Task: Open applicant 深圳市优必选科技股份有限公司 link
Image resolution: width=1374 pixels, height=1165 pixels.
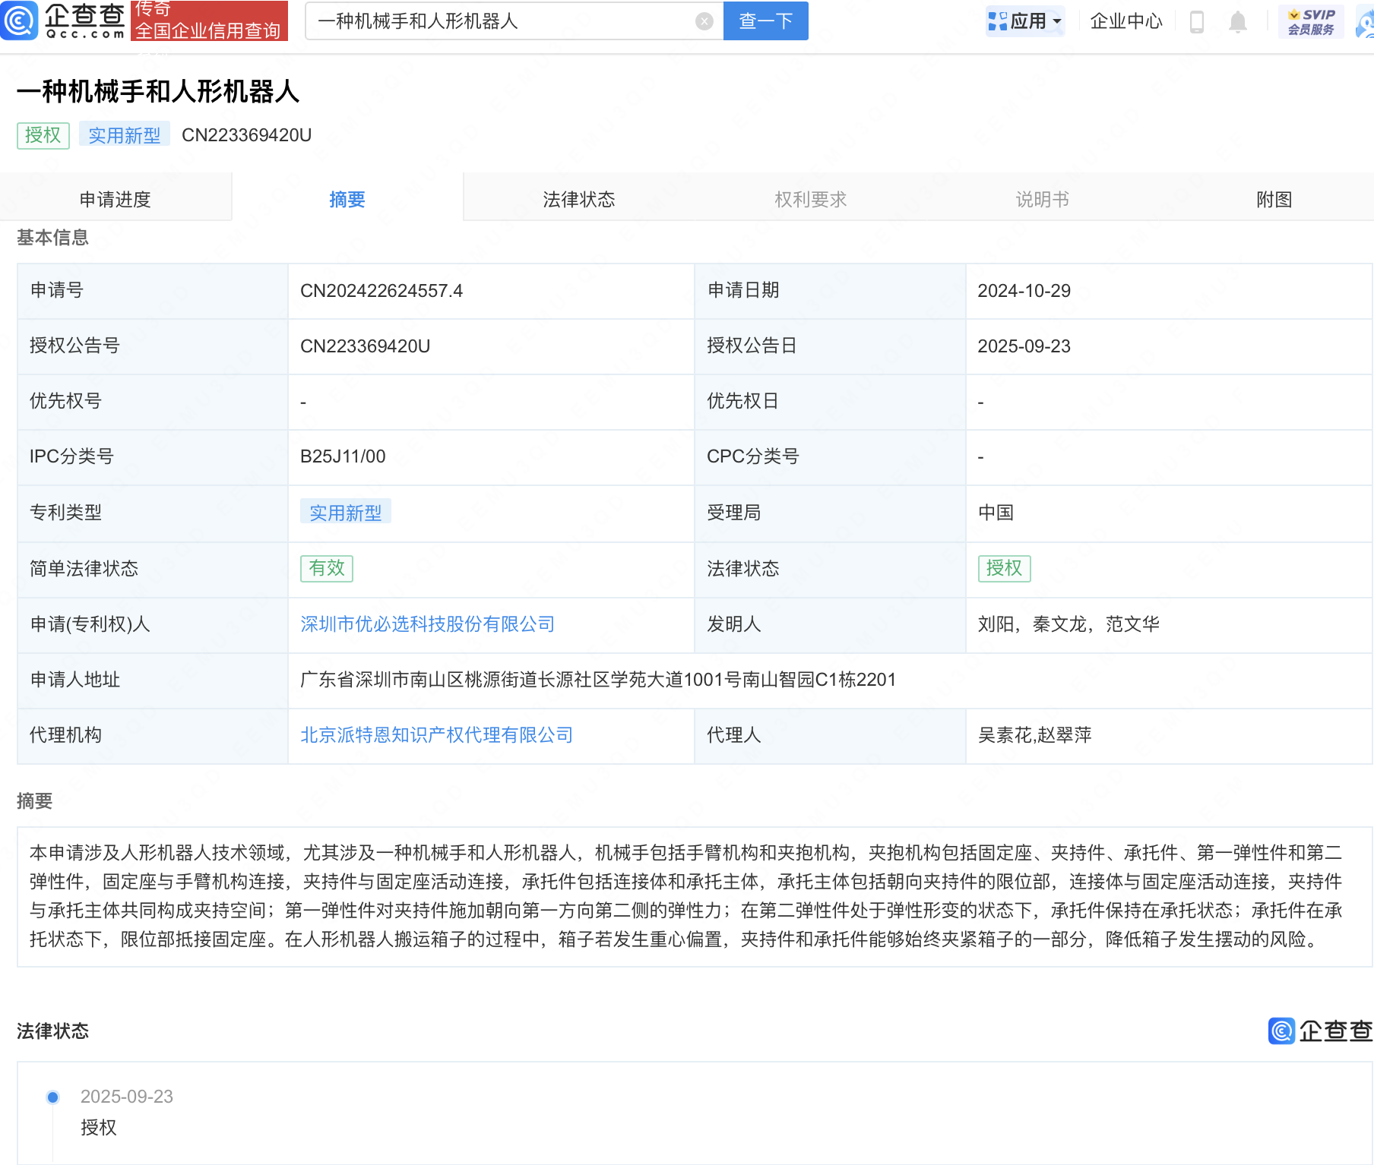Action: coord(427,624)
